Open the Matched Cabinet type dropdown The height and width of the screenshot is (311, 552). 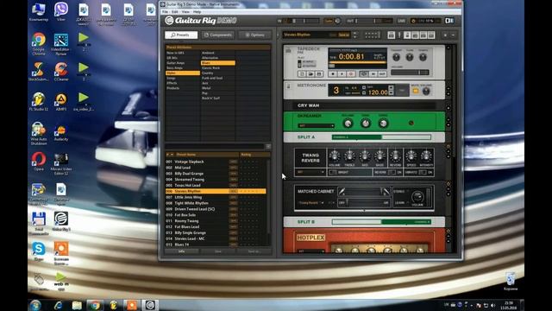point(311,203)
